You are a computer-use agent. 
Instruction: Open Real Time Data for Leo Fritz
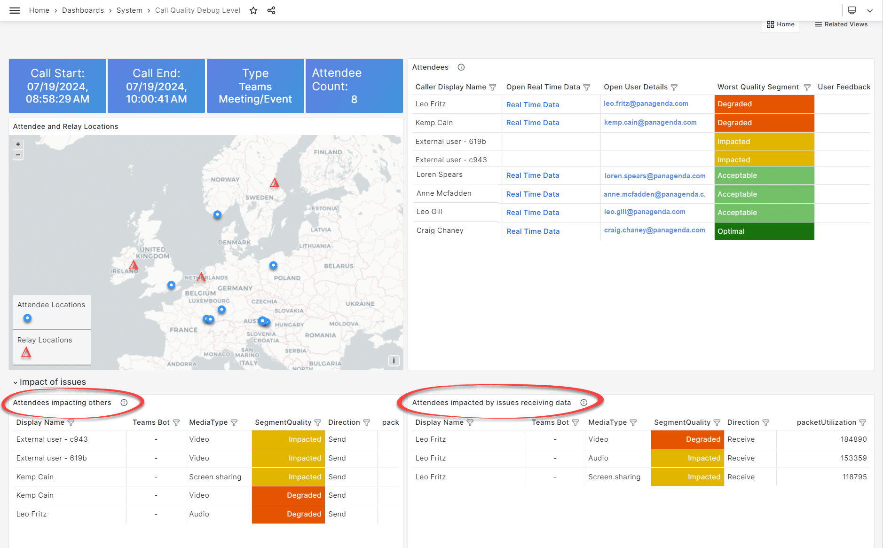(532, 105)
